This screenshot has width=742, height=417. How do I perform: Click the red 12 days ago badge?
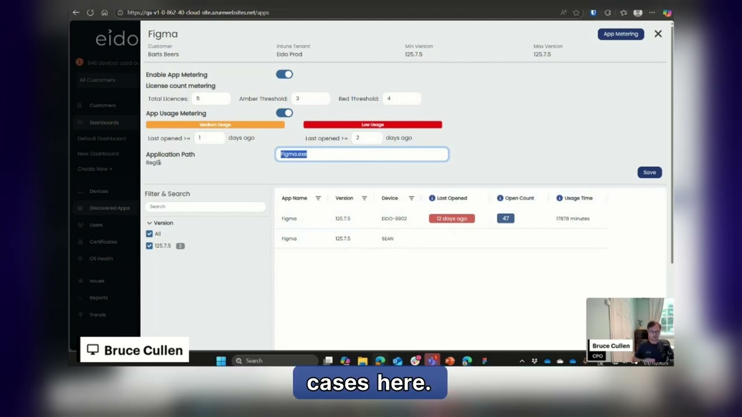click(x=452, y=218)
